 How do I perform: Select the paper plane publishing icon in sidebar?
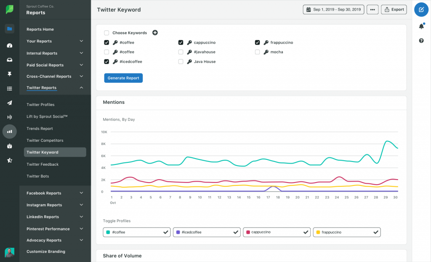(x=9, y=103)
